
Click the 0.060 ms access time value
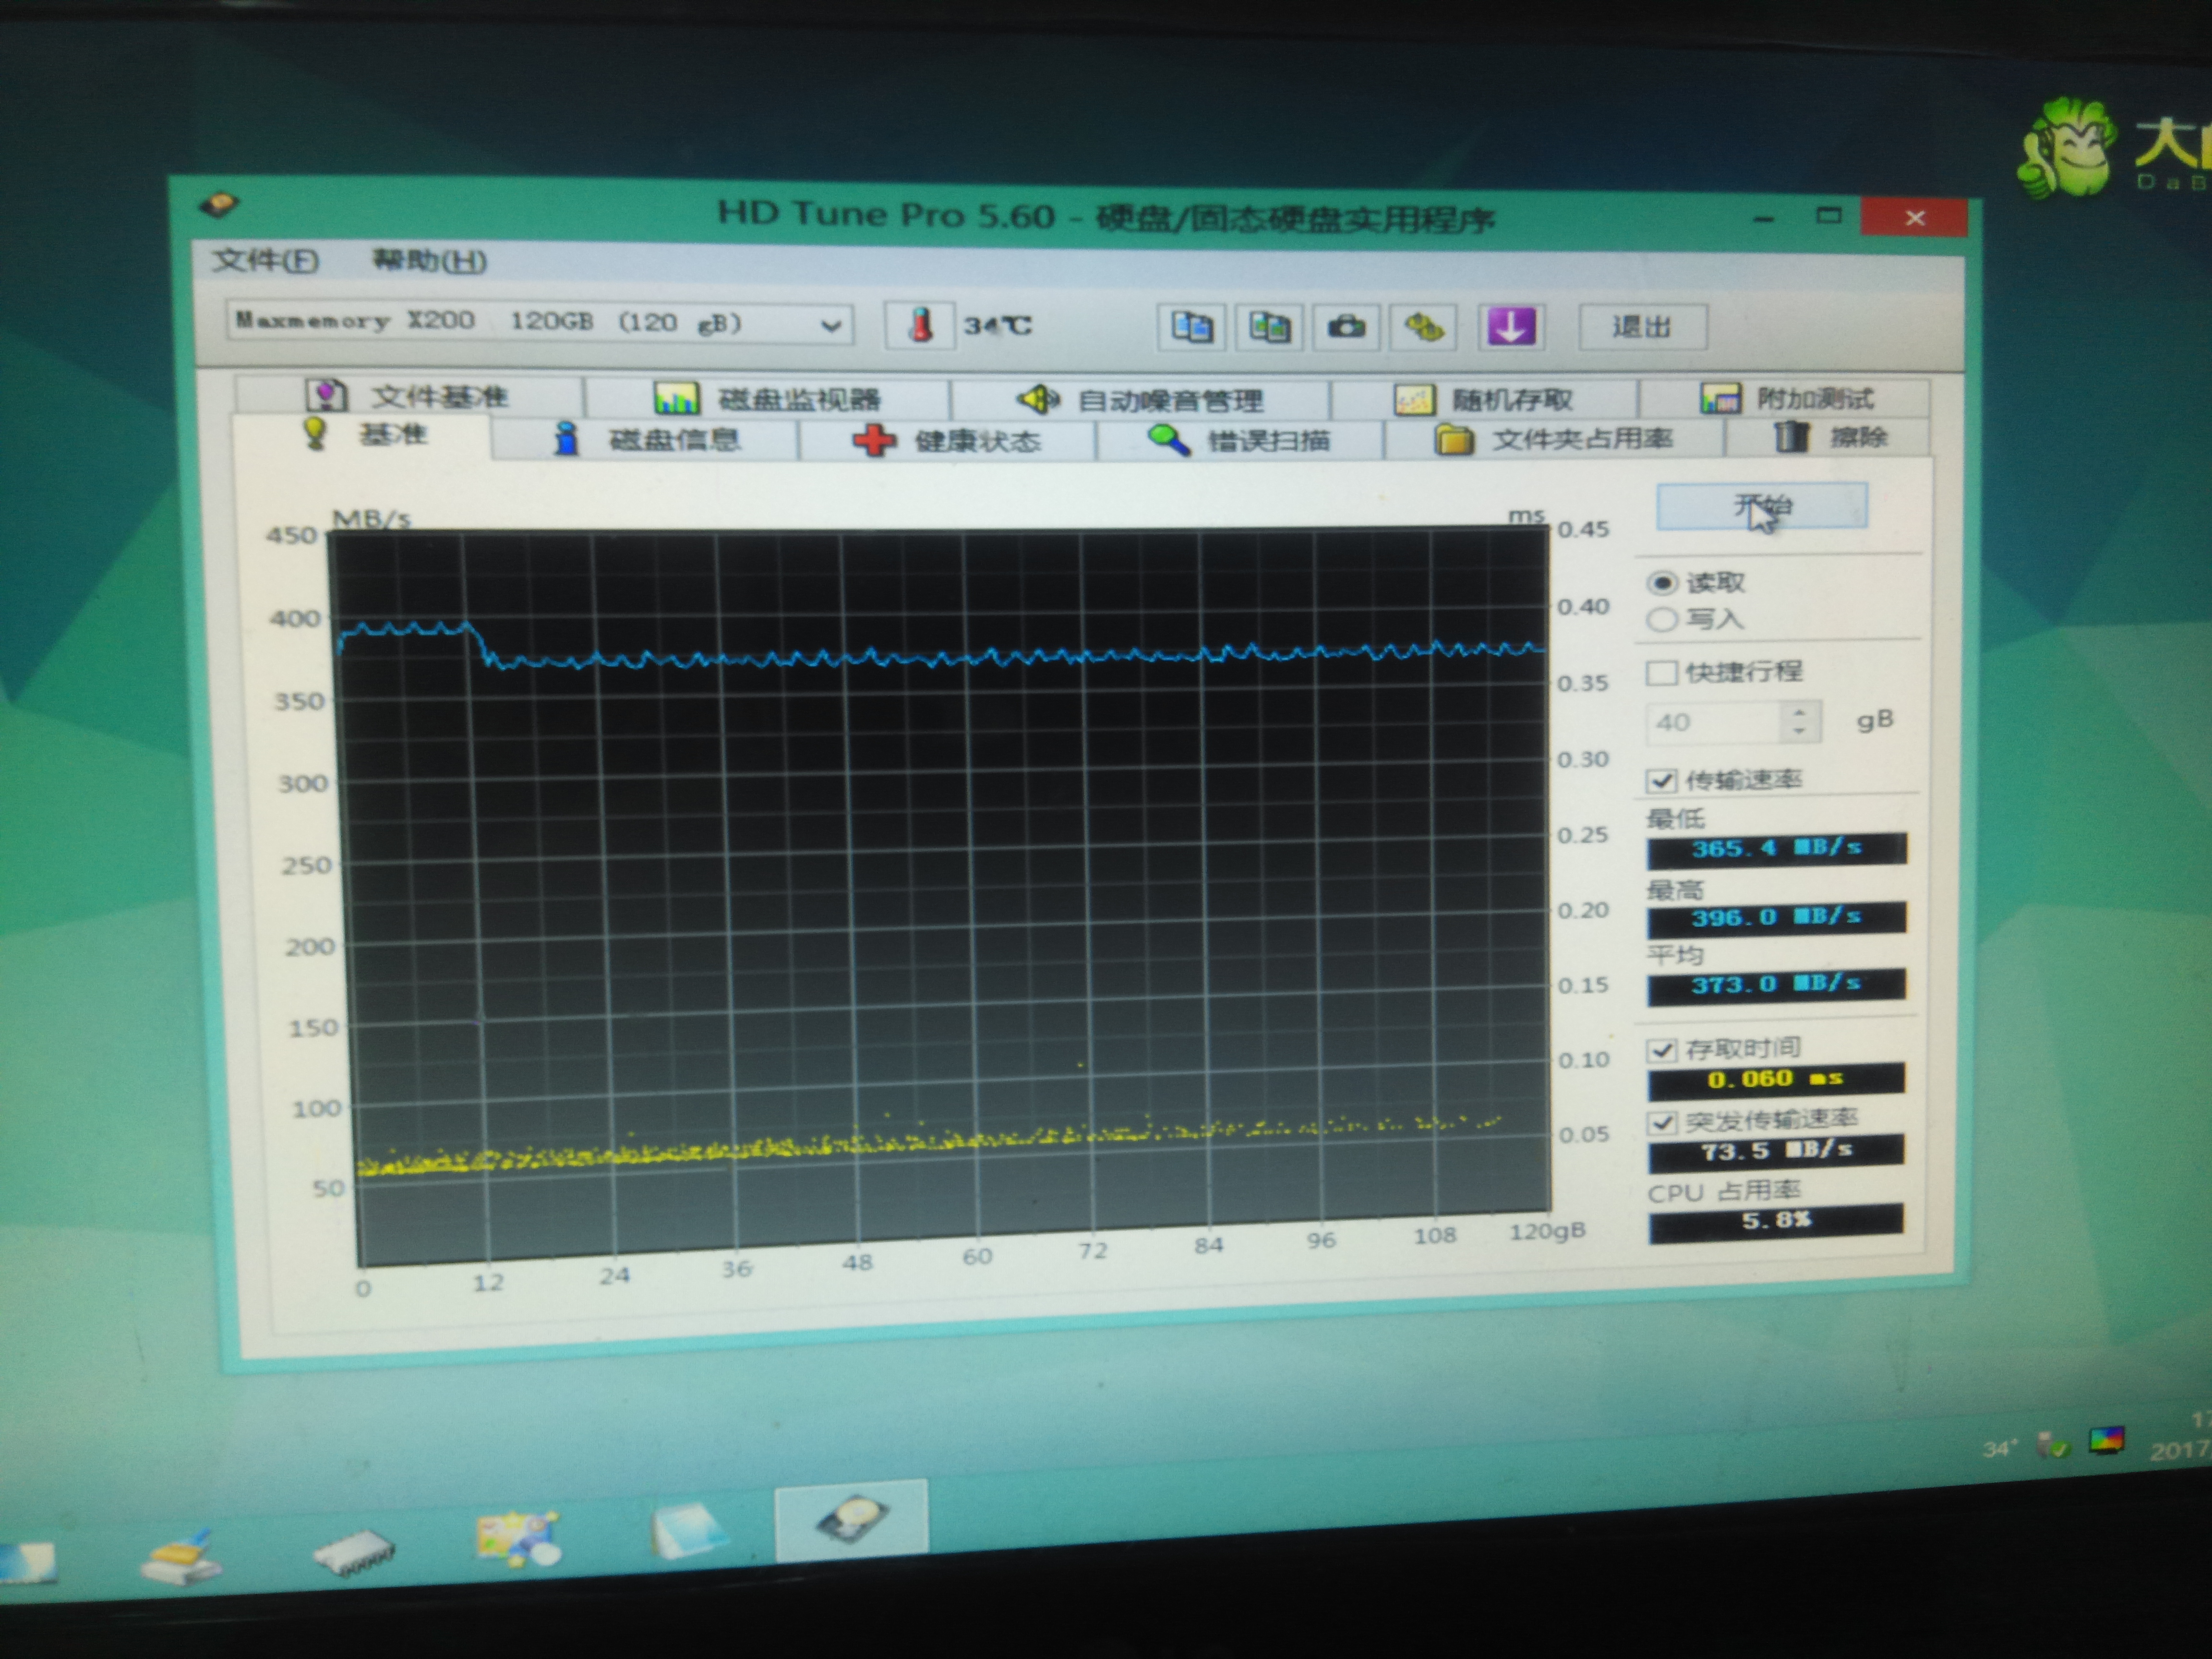(x=1777, y=1080)
